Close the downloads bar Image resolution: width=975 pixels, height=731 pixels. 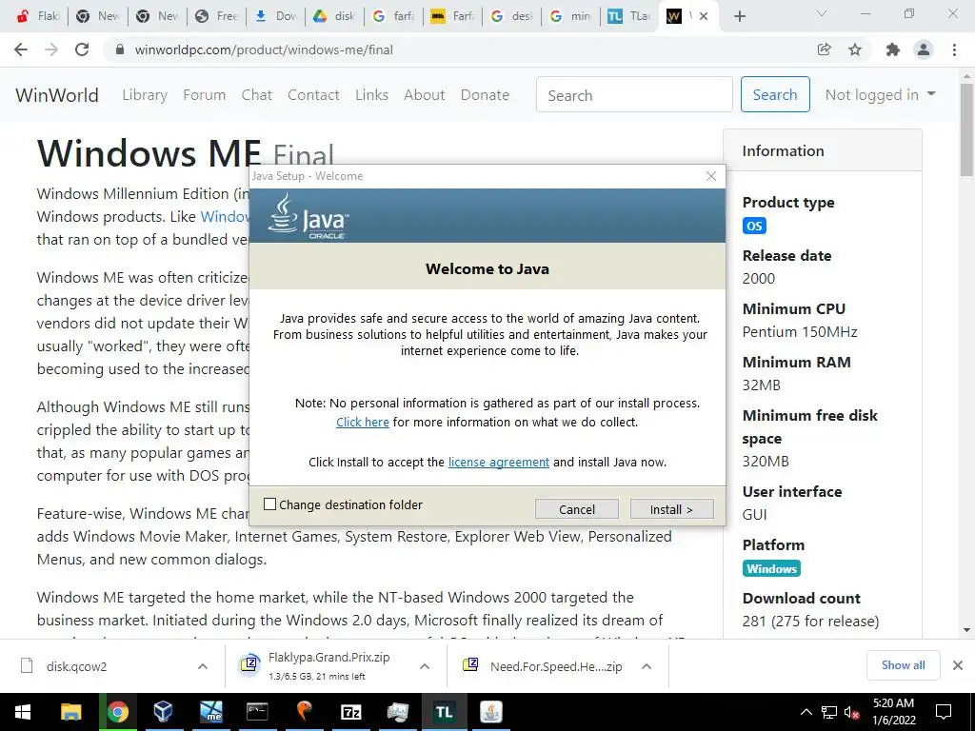click(x=958, y=665)
